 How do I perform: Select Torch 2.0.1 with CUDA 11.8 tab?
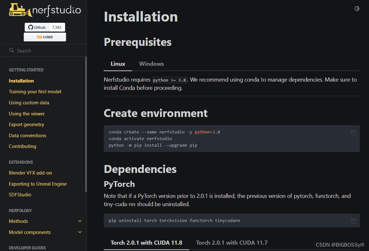[x=146, y=243]
